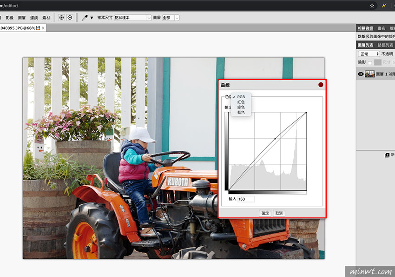Open the 正常 blend mode dropdown

click(369, 54)
